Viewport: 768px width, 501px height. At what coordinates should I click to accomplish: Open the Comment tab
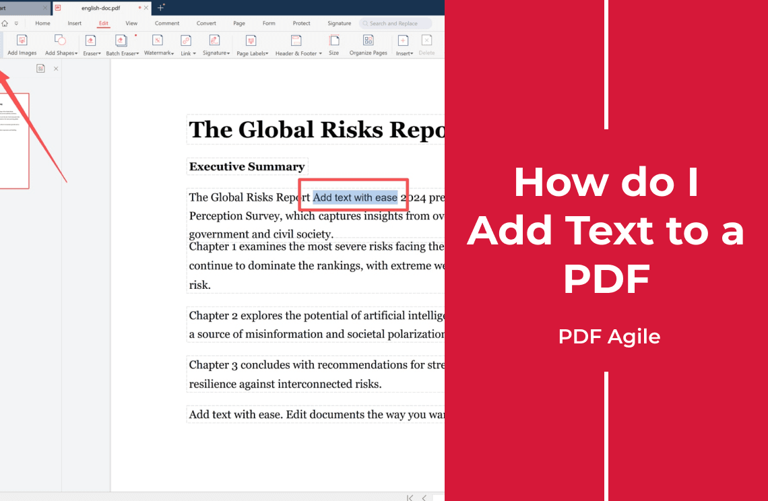(167, 23)
